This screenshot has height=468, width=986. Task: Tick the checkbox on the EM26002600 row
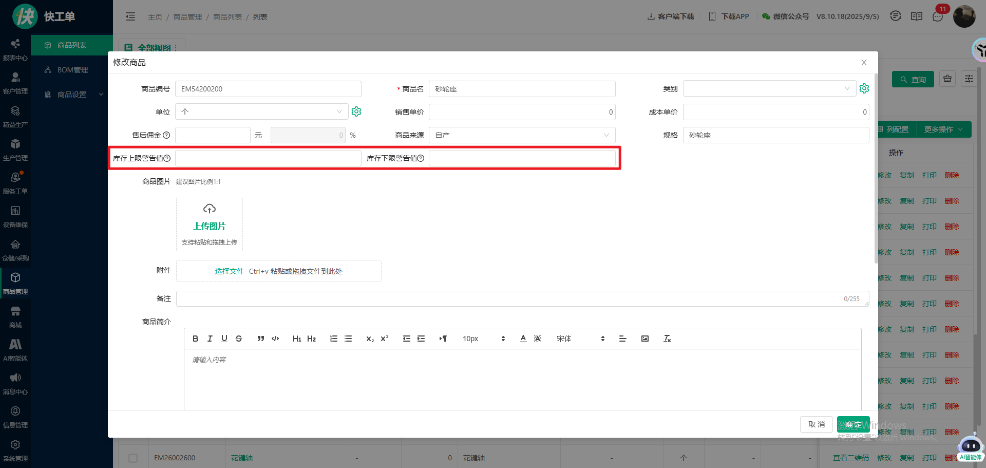[x=133, y=458]
